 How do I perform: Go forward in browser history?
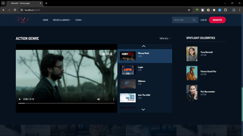9,10
